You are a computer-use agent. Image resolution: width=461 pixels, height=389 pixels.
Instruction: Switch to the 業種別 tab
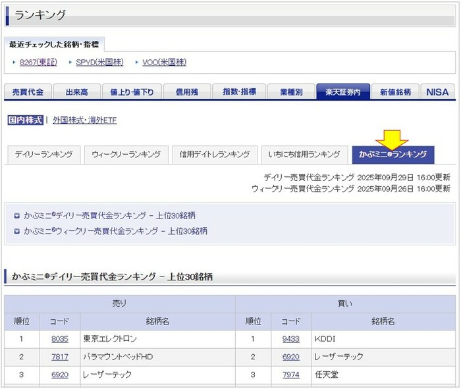click(291, 92)
